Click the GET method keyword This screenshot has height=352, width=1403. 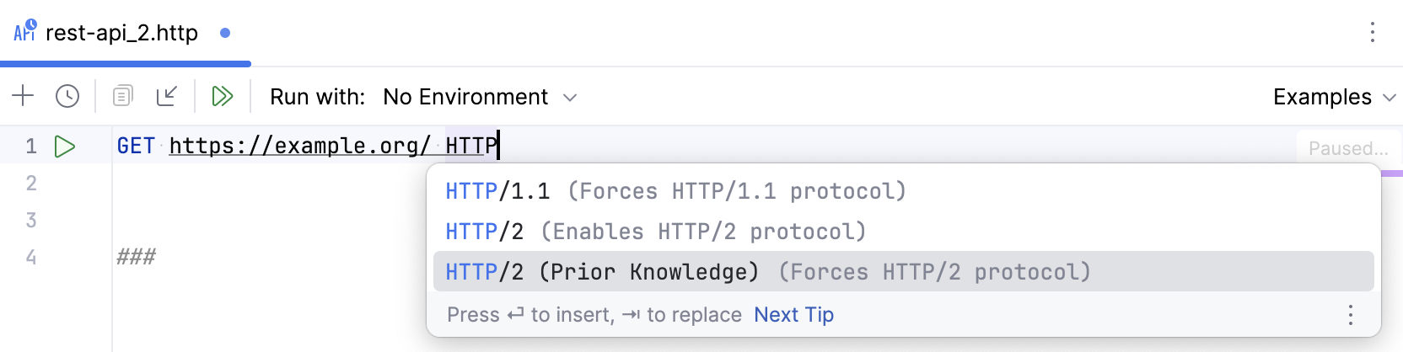click(135, 147)
